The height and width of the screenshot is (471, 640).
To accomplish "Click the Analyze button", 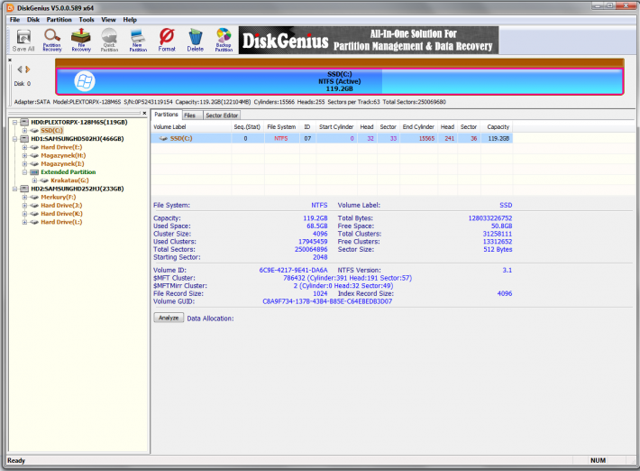I will pos(169,318).
